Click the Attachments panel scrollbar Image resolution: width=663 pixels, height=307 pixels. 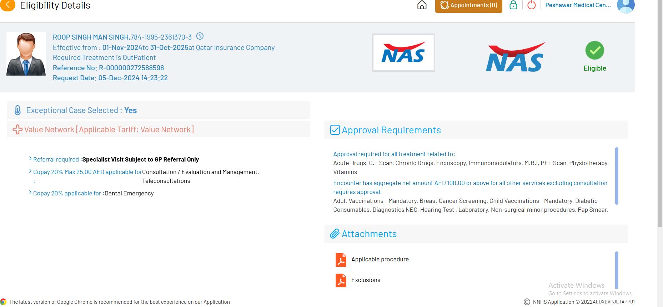(x=617, y=270)
